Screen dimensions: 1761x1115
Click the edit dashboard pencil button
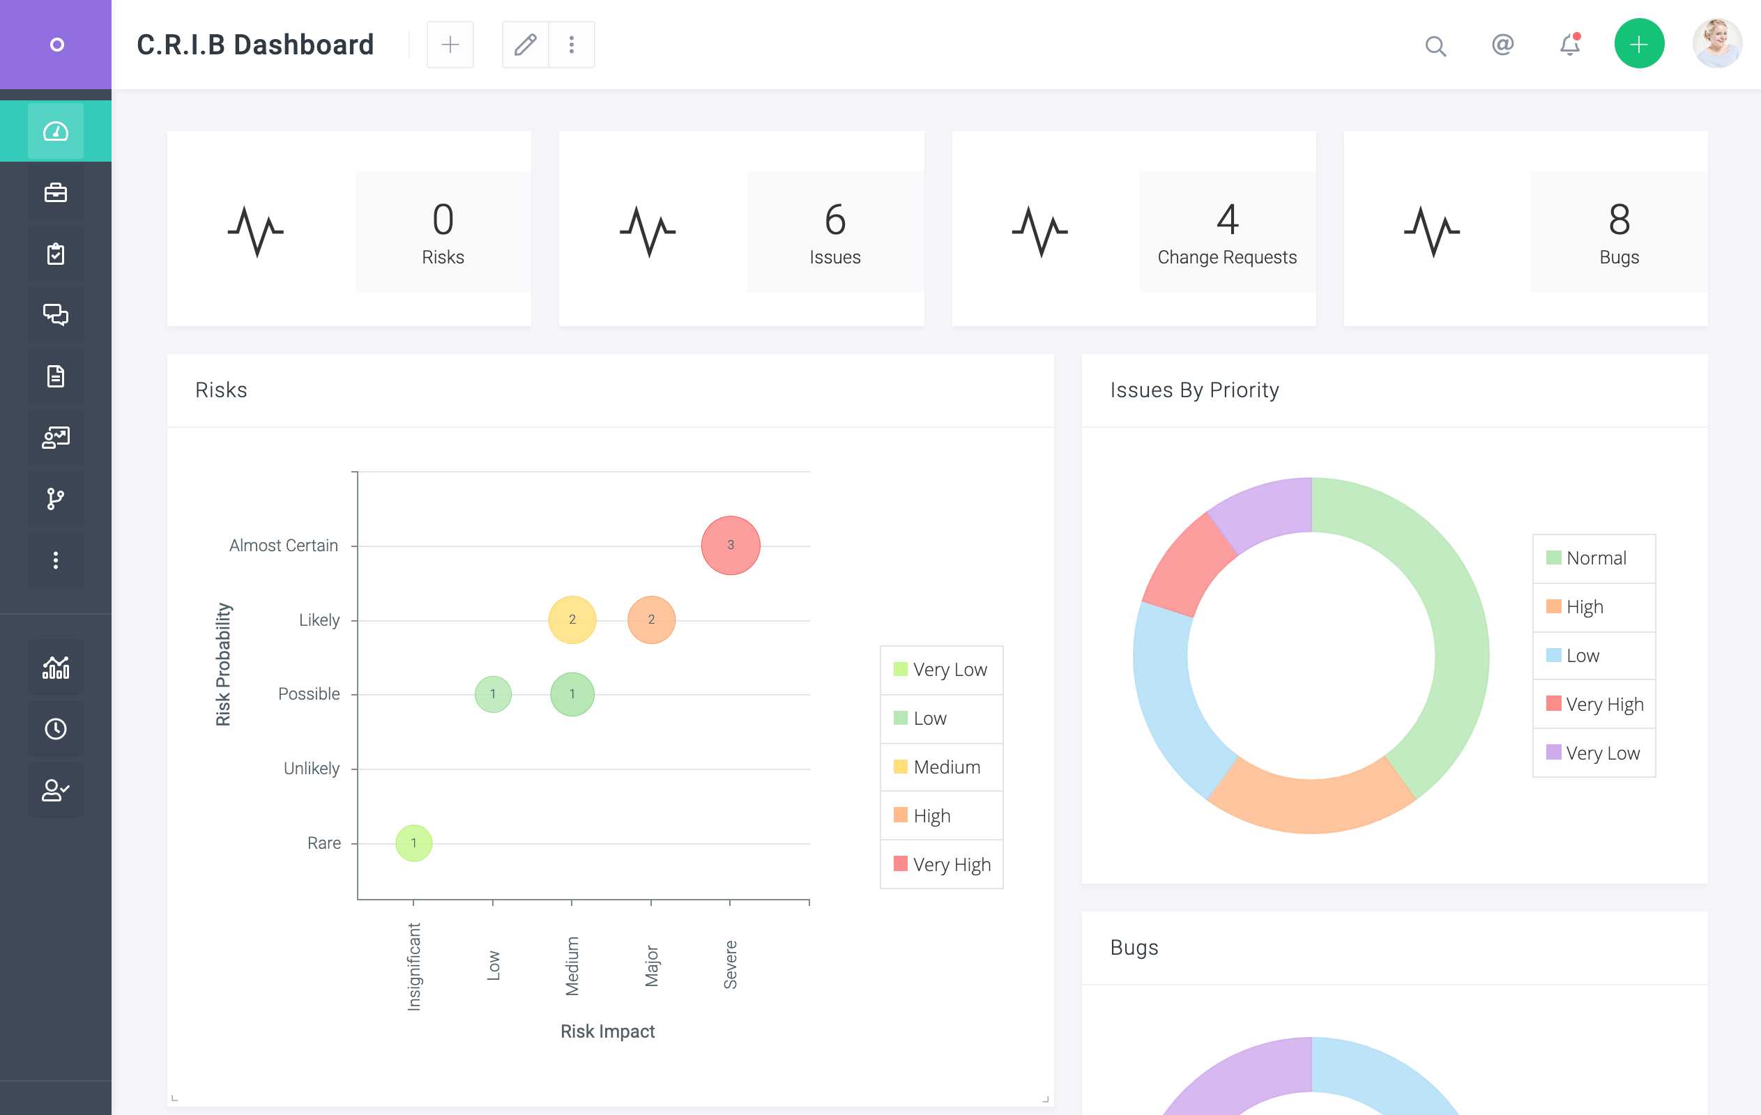pyautogui.click(x=525, y=45)
